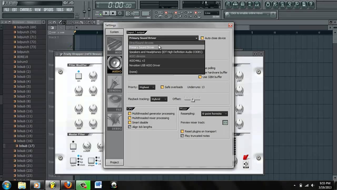The width and height of the screenshot is (337, 190).
Task: Open Microsoft Word from the taskbar
Action: click(x=98, y=185)
